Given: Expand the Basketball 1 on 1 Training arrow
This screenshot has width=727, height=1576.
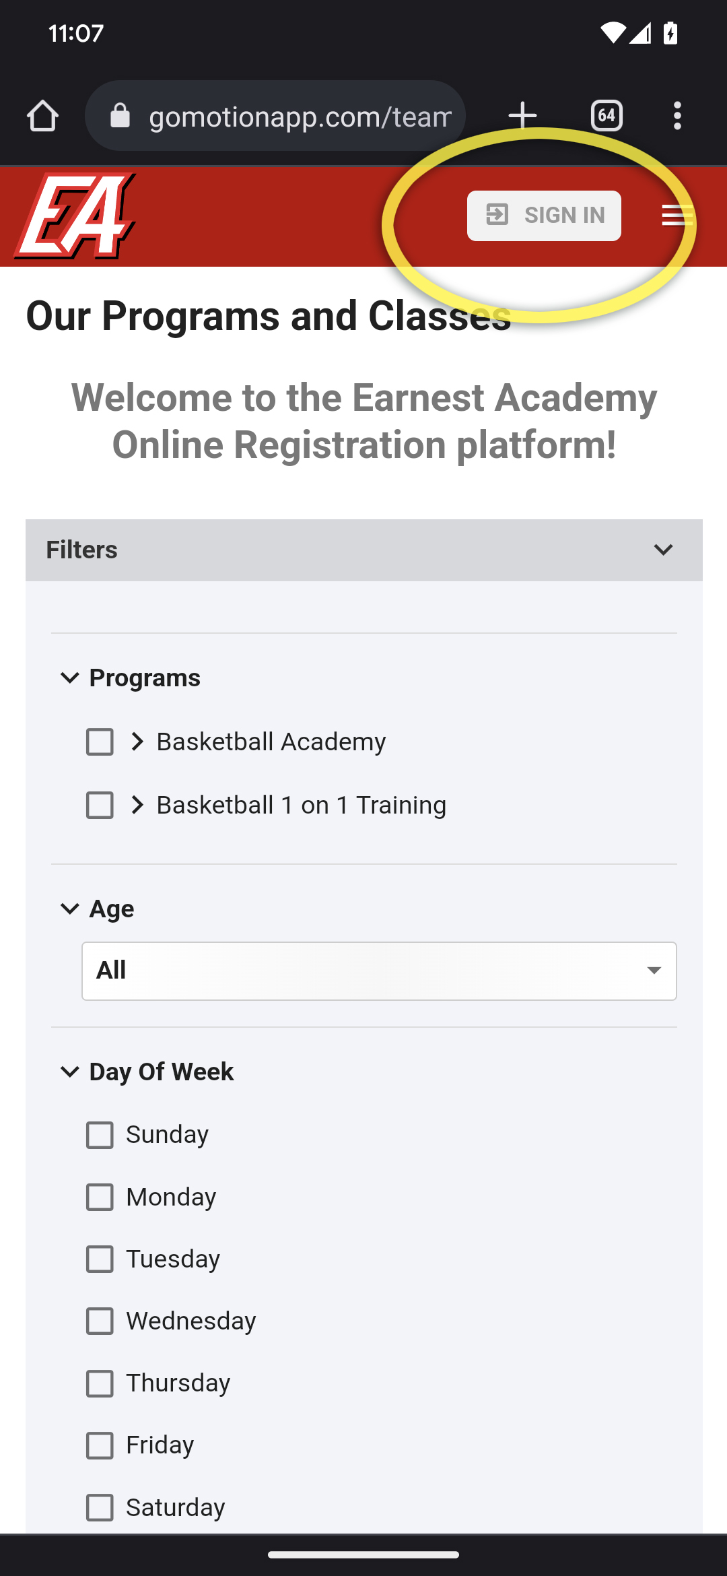Looking at the screenshot, I should coord(137,806).
